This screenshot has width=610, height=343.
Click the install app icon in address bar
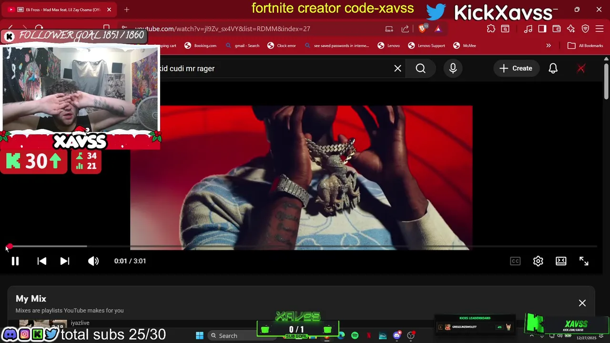click(389, 29)
